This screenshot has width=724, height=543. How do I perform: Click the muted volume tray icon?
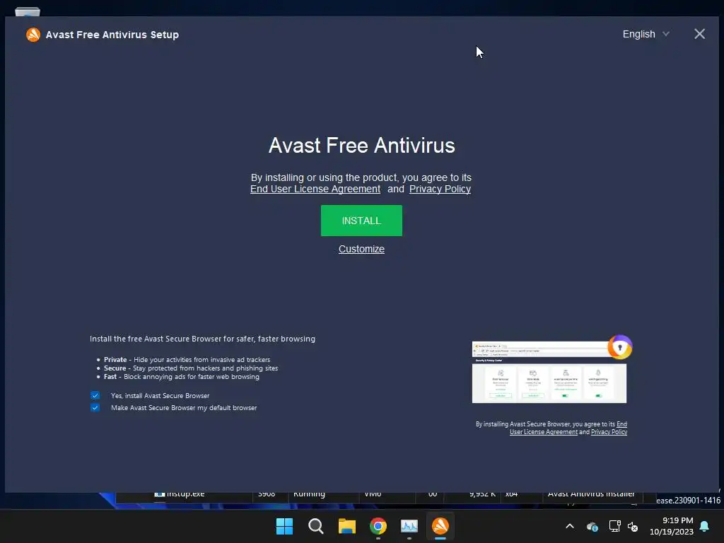633,526
